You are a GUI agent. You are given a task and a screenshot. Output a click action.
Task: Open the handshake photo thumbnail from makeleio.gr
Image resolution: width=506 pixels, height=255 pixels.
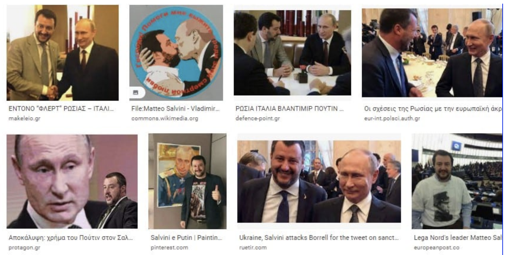63,53
